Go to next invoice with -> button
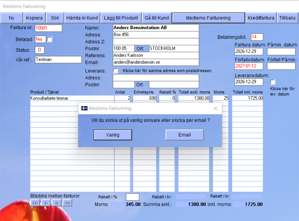Image resolution: width=299 pixels, height=221 pixels. (x=56, y=203)
